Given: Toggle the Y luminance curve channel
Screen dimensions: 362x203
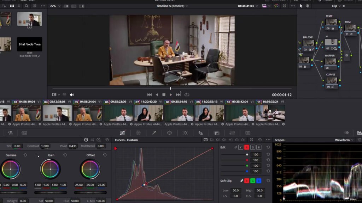Looking at the screenshot, I should (240, 147).
